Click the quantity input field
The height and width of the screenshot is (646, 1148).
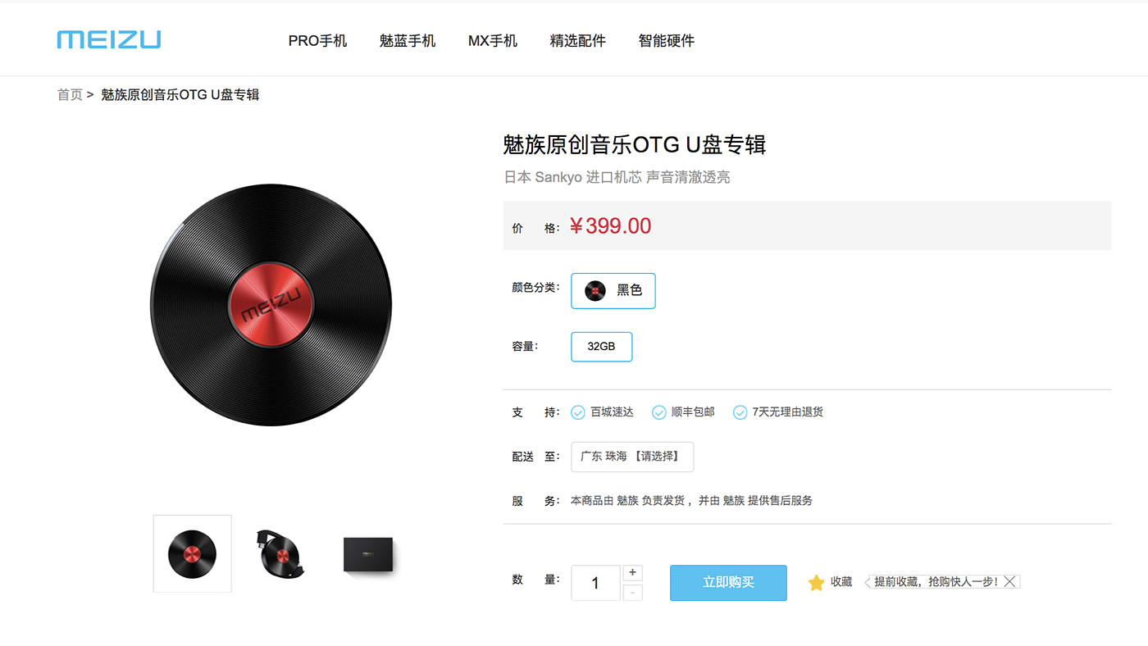point(595,583)
